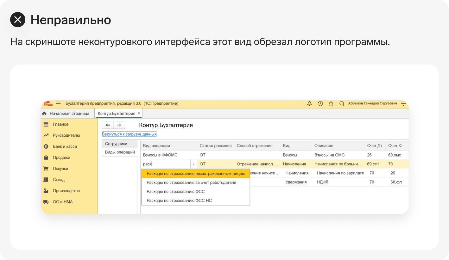Click the Руководителю chart icon

tap(46, 135)
